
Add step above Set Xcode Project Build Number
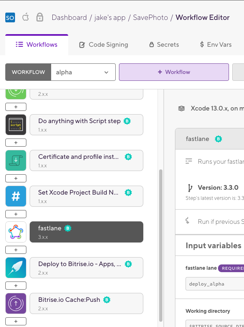point(16,178)
